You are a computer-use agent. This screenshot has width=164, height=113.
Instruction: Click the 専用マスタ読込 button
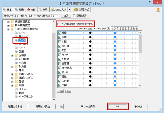click(x=43, y=107)
